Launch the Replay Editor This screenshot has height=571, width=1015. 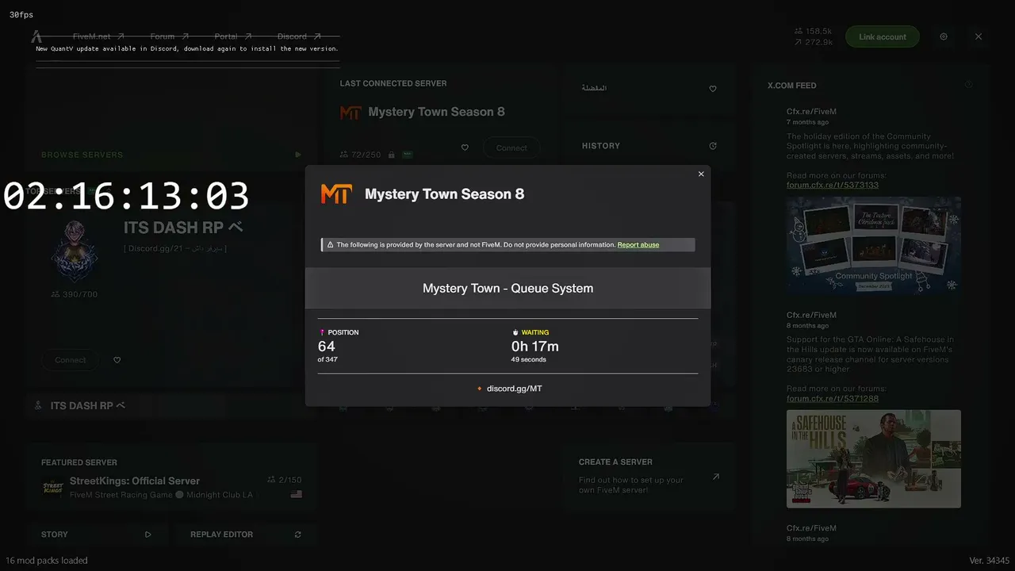click(246, 535)
